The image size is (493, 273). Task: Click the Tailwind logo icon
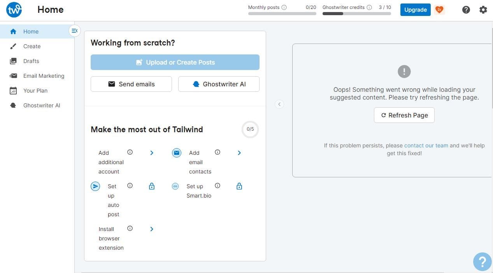(14, 9)
